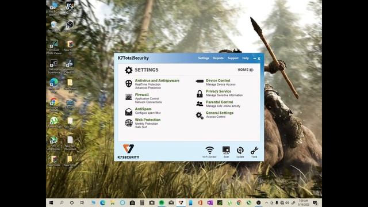
Task: Open the General Settings link
Action: click(220, 113)
